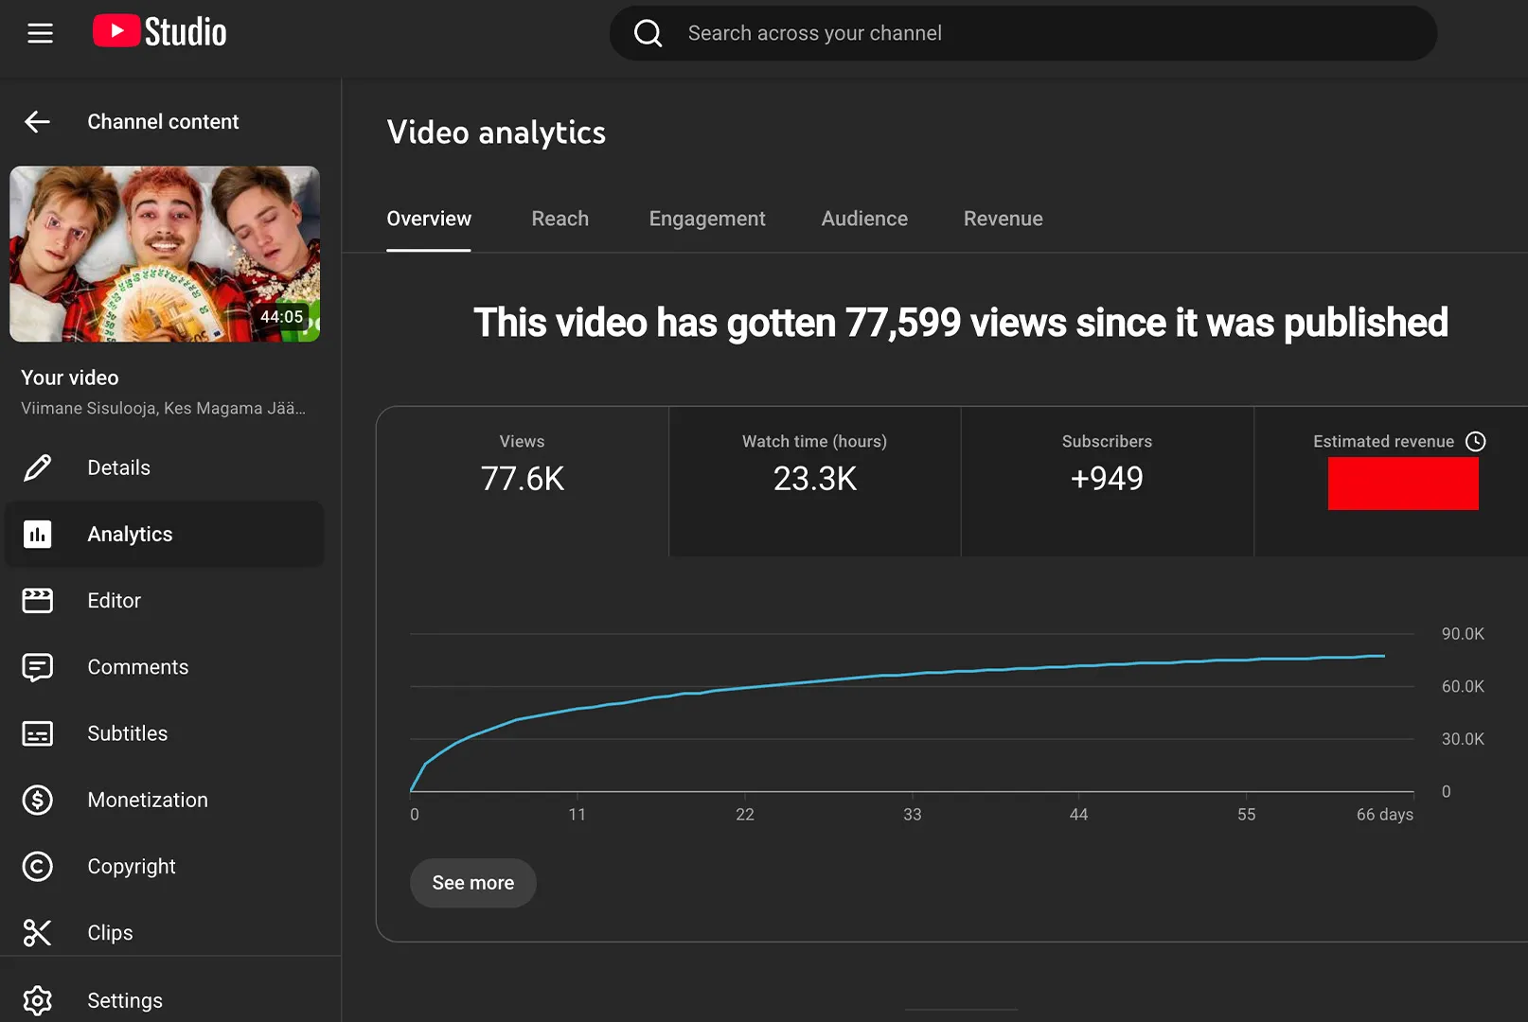The height and width of the screenshot is (1022, 1528).
Task: Open Copyright icon in sidebar
Action: pyautogui.click(x=38, y=867)
